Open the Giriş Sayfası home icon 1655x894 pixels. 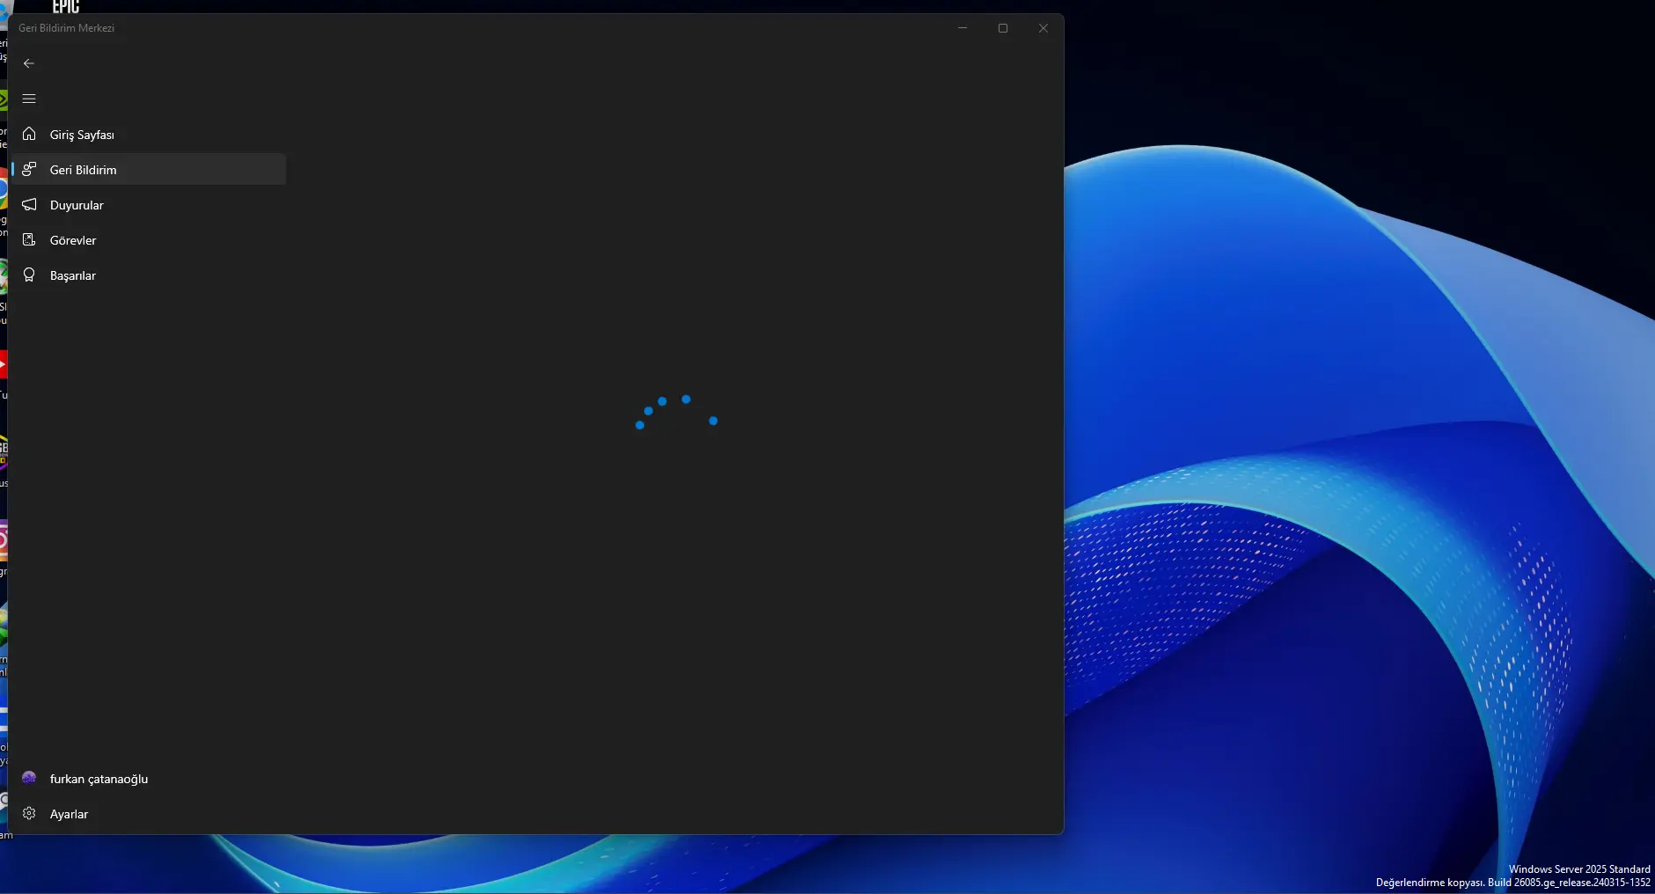(29, 134)
